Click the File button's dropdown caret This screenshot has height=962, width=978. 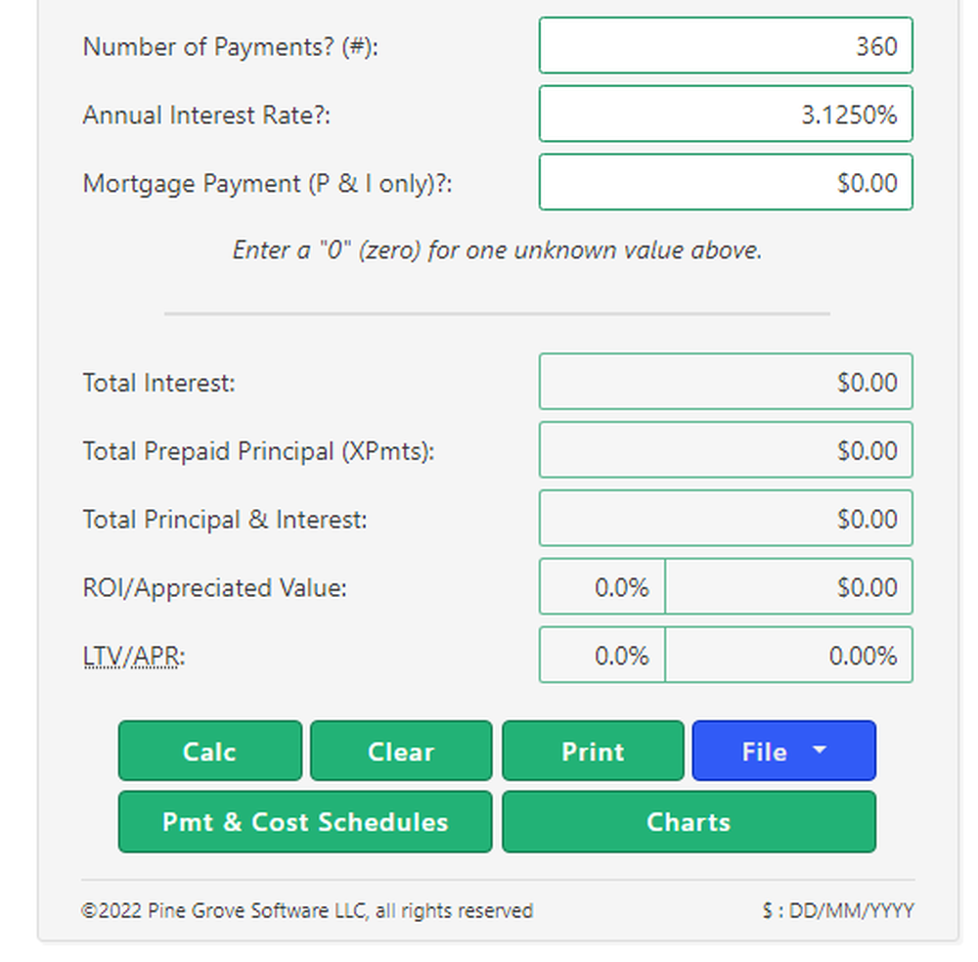pyautogui.click(x=820, y=751)
